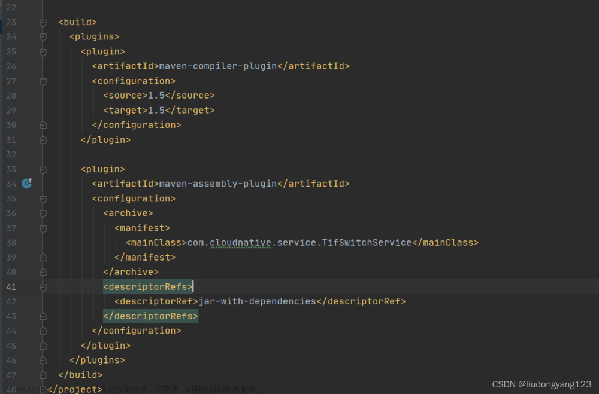Click fold end marker for </plugins> line 46
599x394 pixels.
coord(43,361)
